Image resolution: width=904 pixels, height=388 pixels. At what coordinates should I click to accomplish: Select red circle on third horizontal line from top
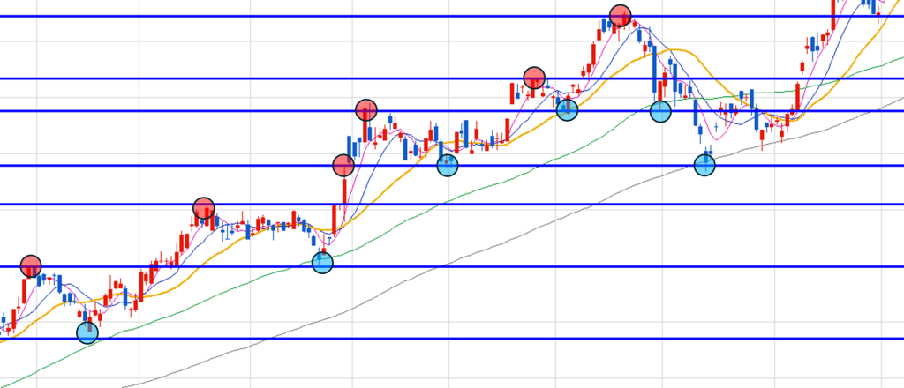[x=366, y=110]
